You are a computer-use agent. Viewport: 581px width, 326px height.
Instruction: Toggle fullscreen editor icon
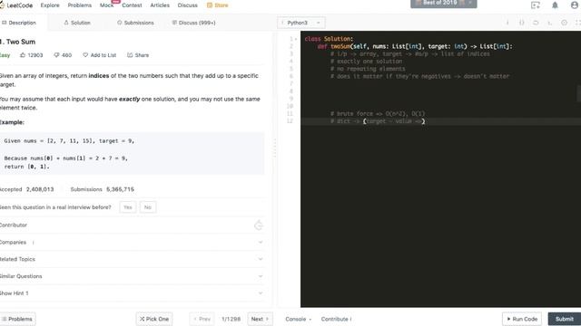577,23
